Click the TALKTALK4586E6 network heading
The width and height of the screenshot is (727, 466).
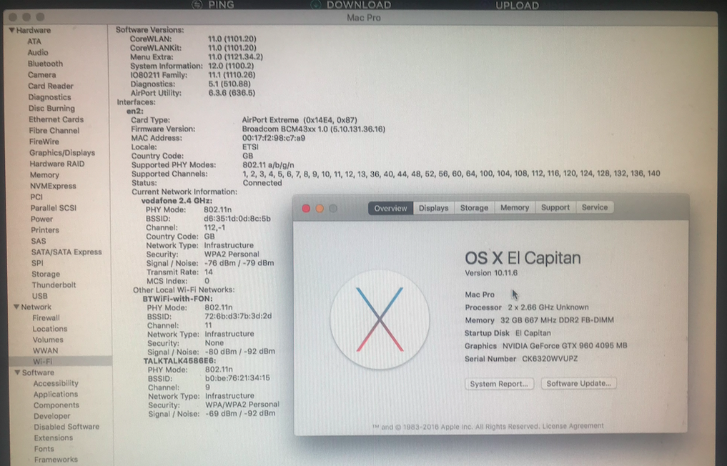[179, 361]
